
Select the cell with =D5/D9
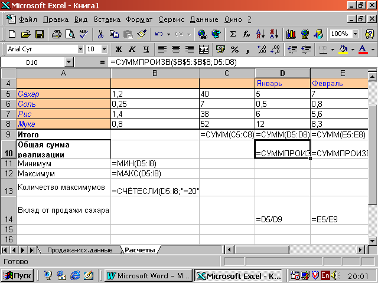point(282,210)
